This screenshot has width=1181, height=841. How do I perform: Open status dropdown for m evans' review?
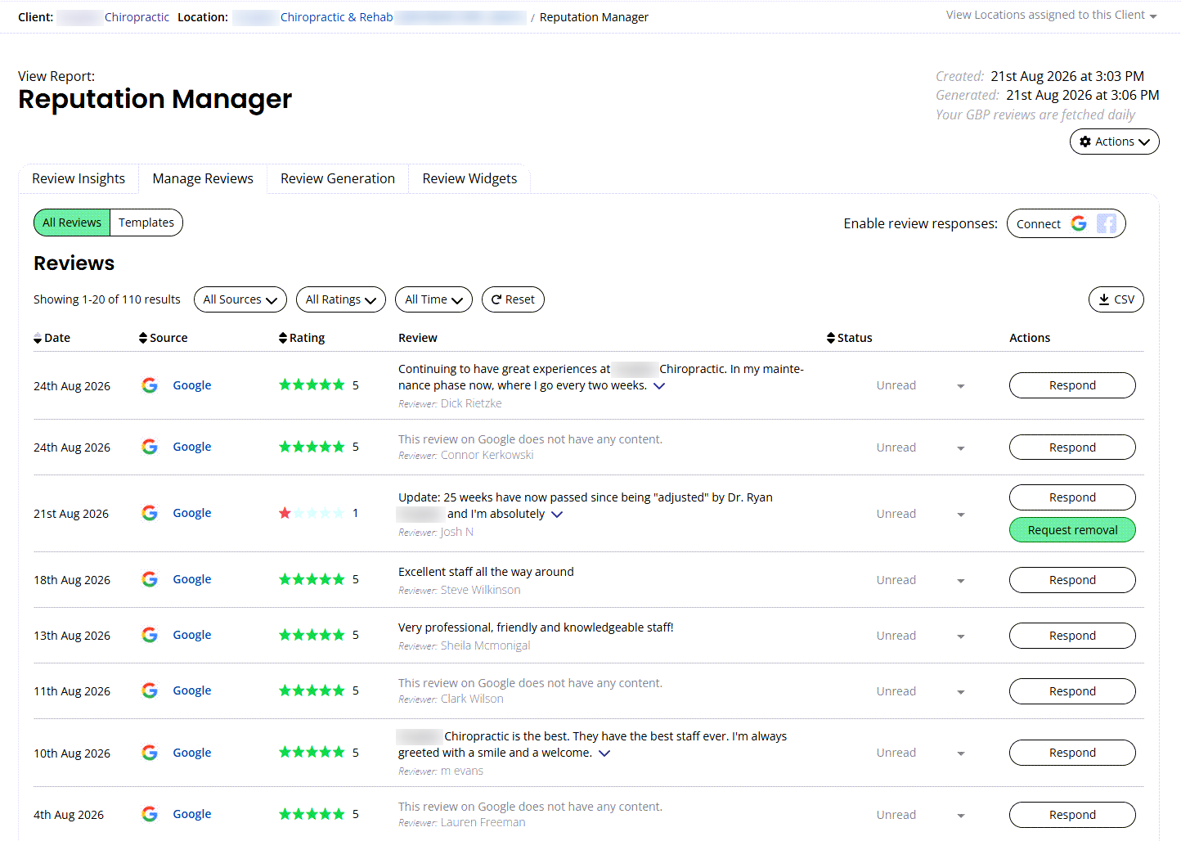pos(961,753)
